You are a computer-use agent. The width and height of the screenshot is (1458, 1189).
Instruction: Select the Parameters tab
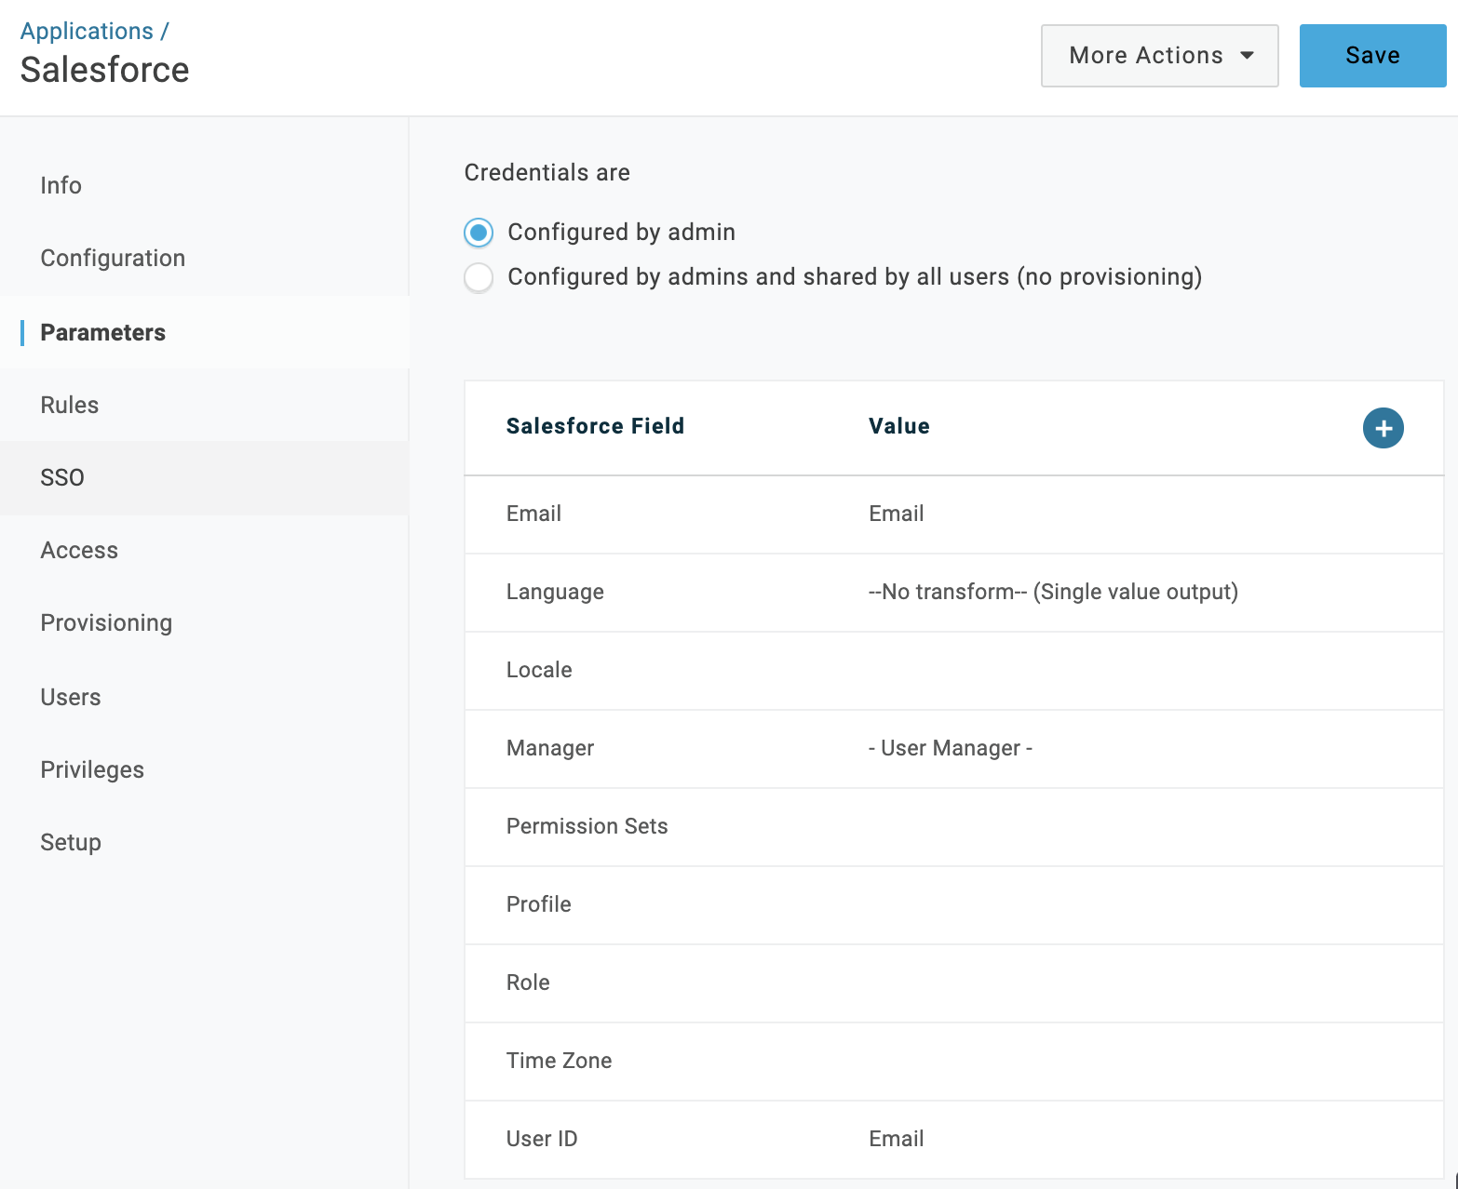click(x=204, y=332)
